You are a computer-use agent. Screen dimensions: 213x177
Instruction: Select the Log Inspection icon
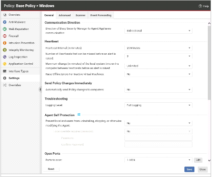5,57
